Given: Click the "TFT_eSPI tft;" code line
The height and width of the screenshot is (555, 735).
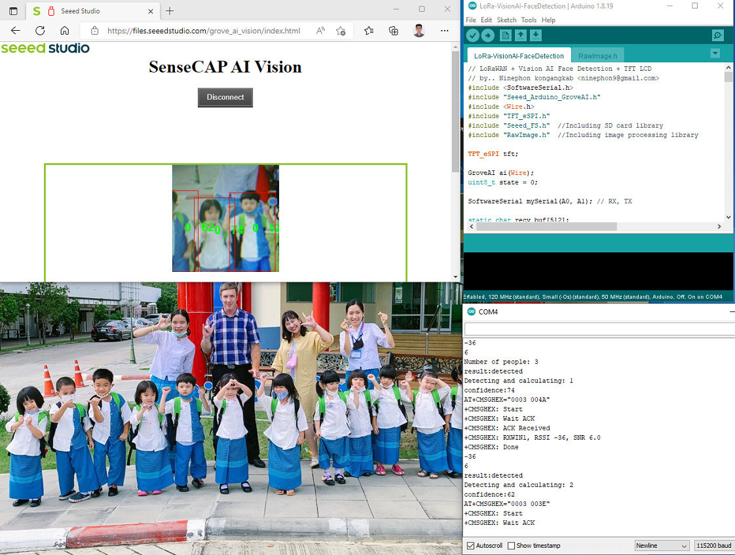Looking at the screenshot, I should 493,154.
